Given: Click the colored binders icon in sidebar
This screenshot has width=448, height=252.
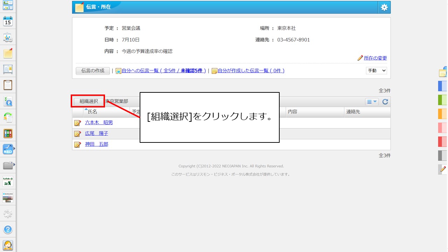Looking at the screenshot, I should pos(8,133).
